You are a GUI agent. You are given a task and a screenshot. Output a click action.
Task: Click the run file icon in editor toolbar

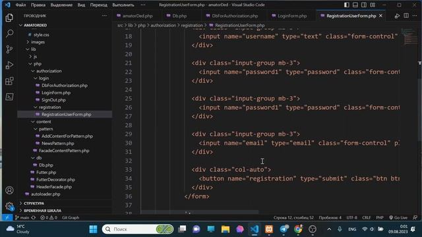coord(397,16)
